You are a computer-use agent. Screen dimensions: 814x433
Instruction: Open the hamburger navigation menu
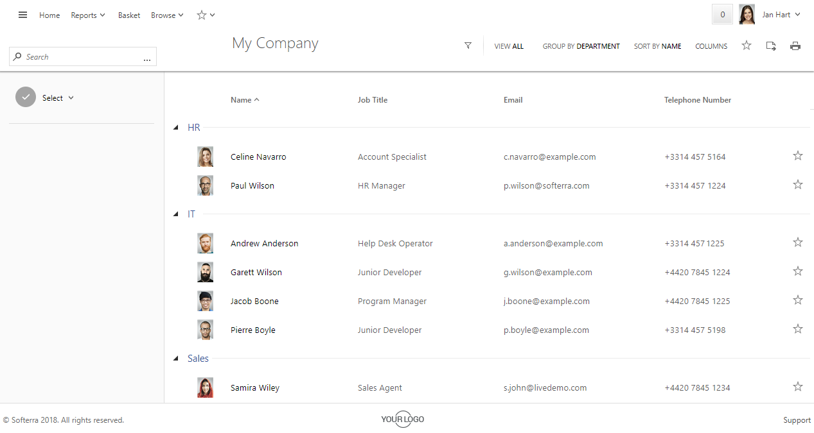[x=23, y=15]
